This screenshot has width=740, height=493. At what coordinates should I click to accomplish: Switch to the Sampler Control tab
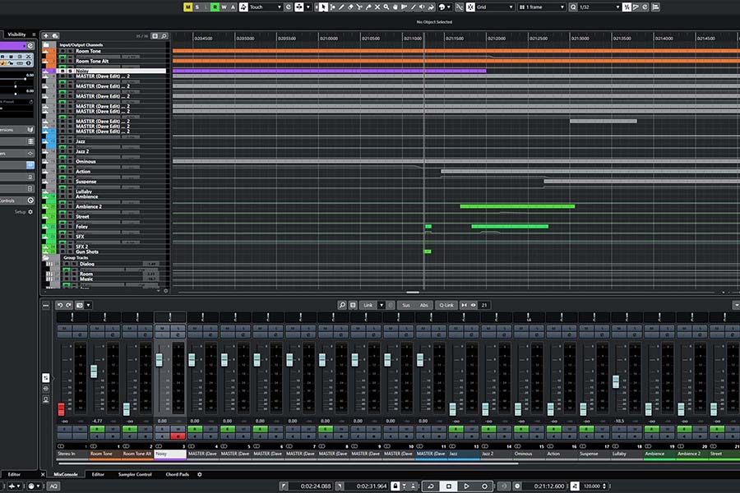[134, 474]
